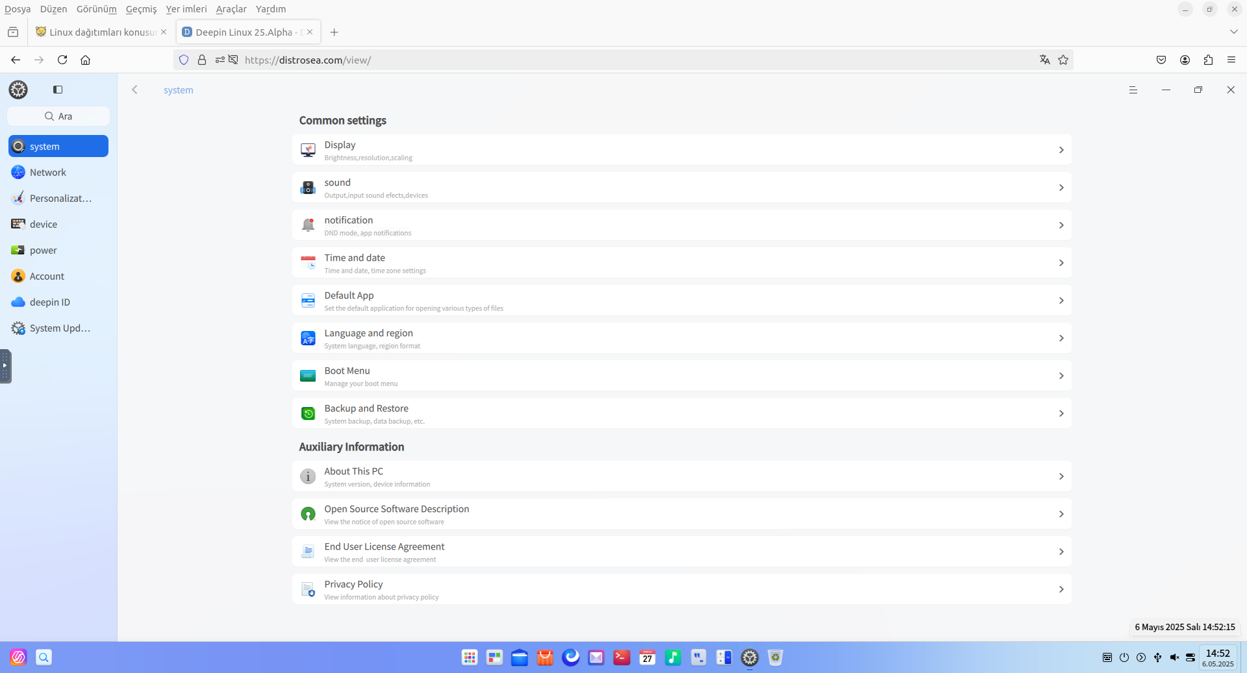The width and height of the screenshot is (1247, 673).
Task: Click the End User License Agreement icon
Action: (x=308, y=552)
